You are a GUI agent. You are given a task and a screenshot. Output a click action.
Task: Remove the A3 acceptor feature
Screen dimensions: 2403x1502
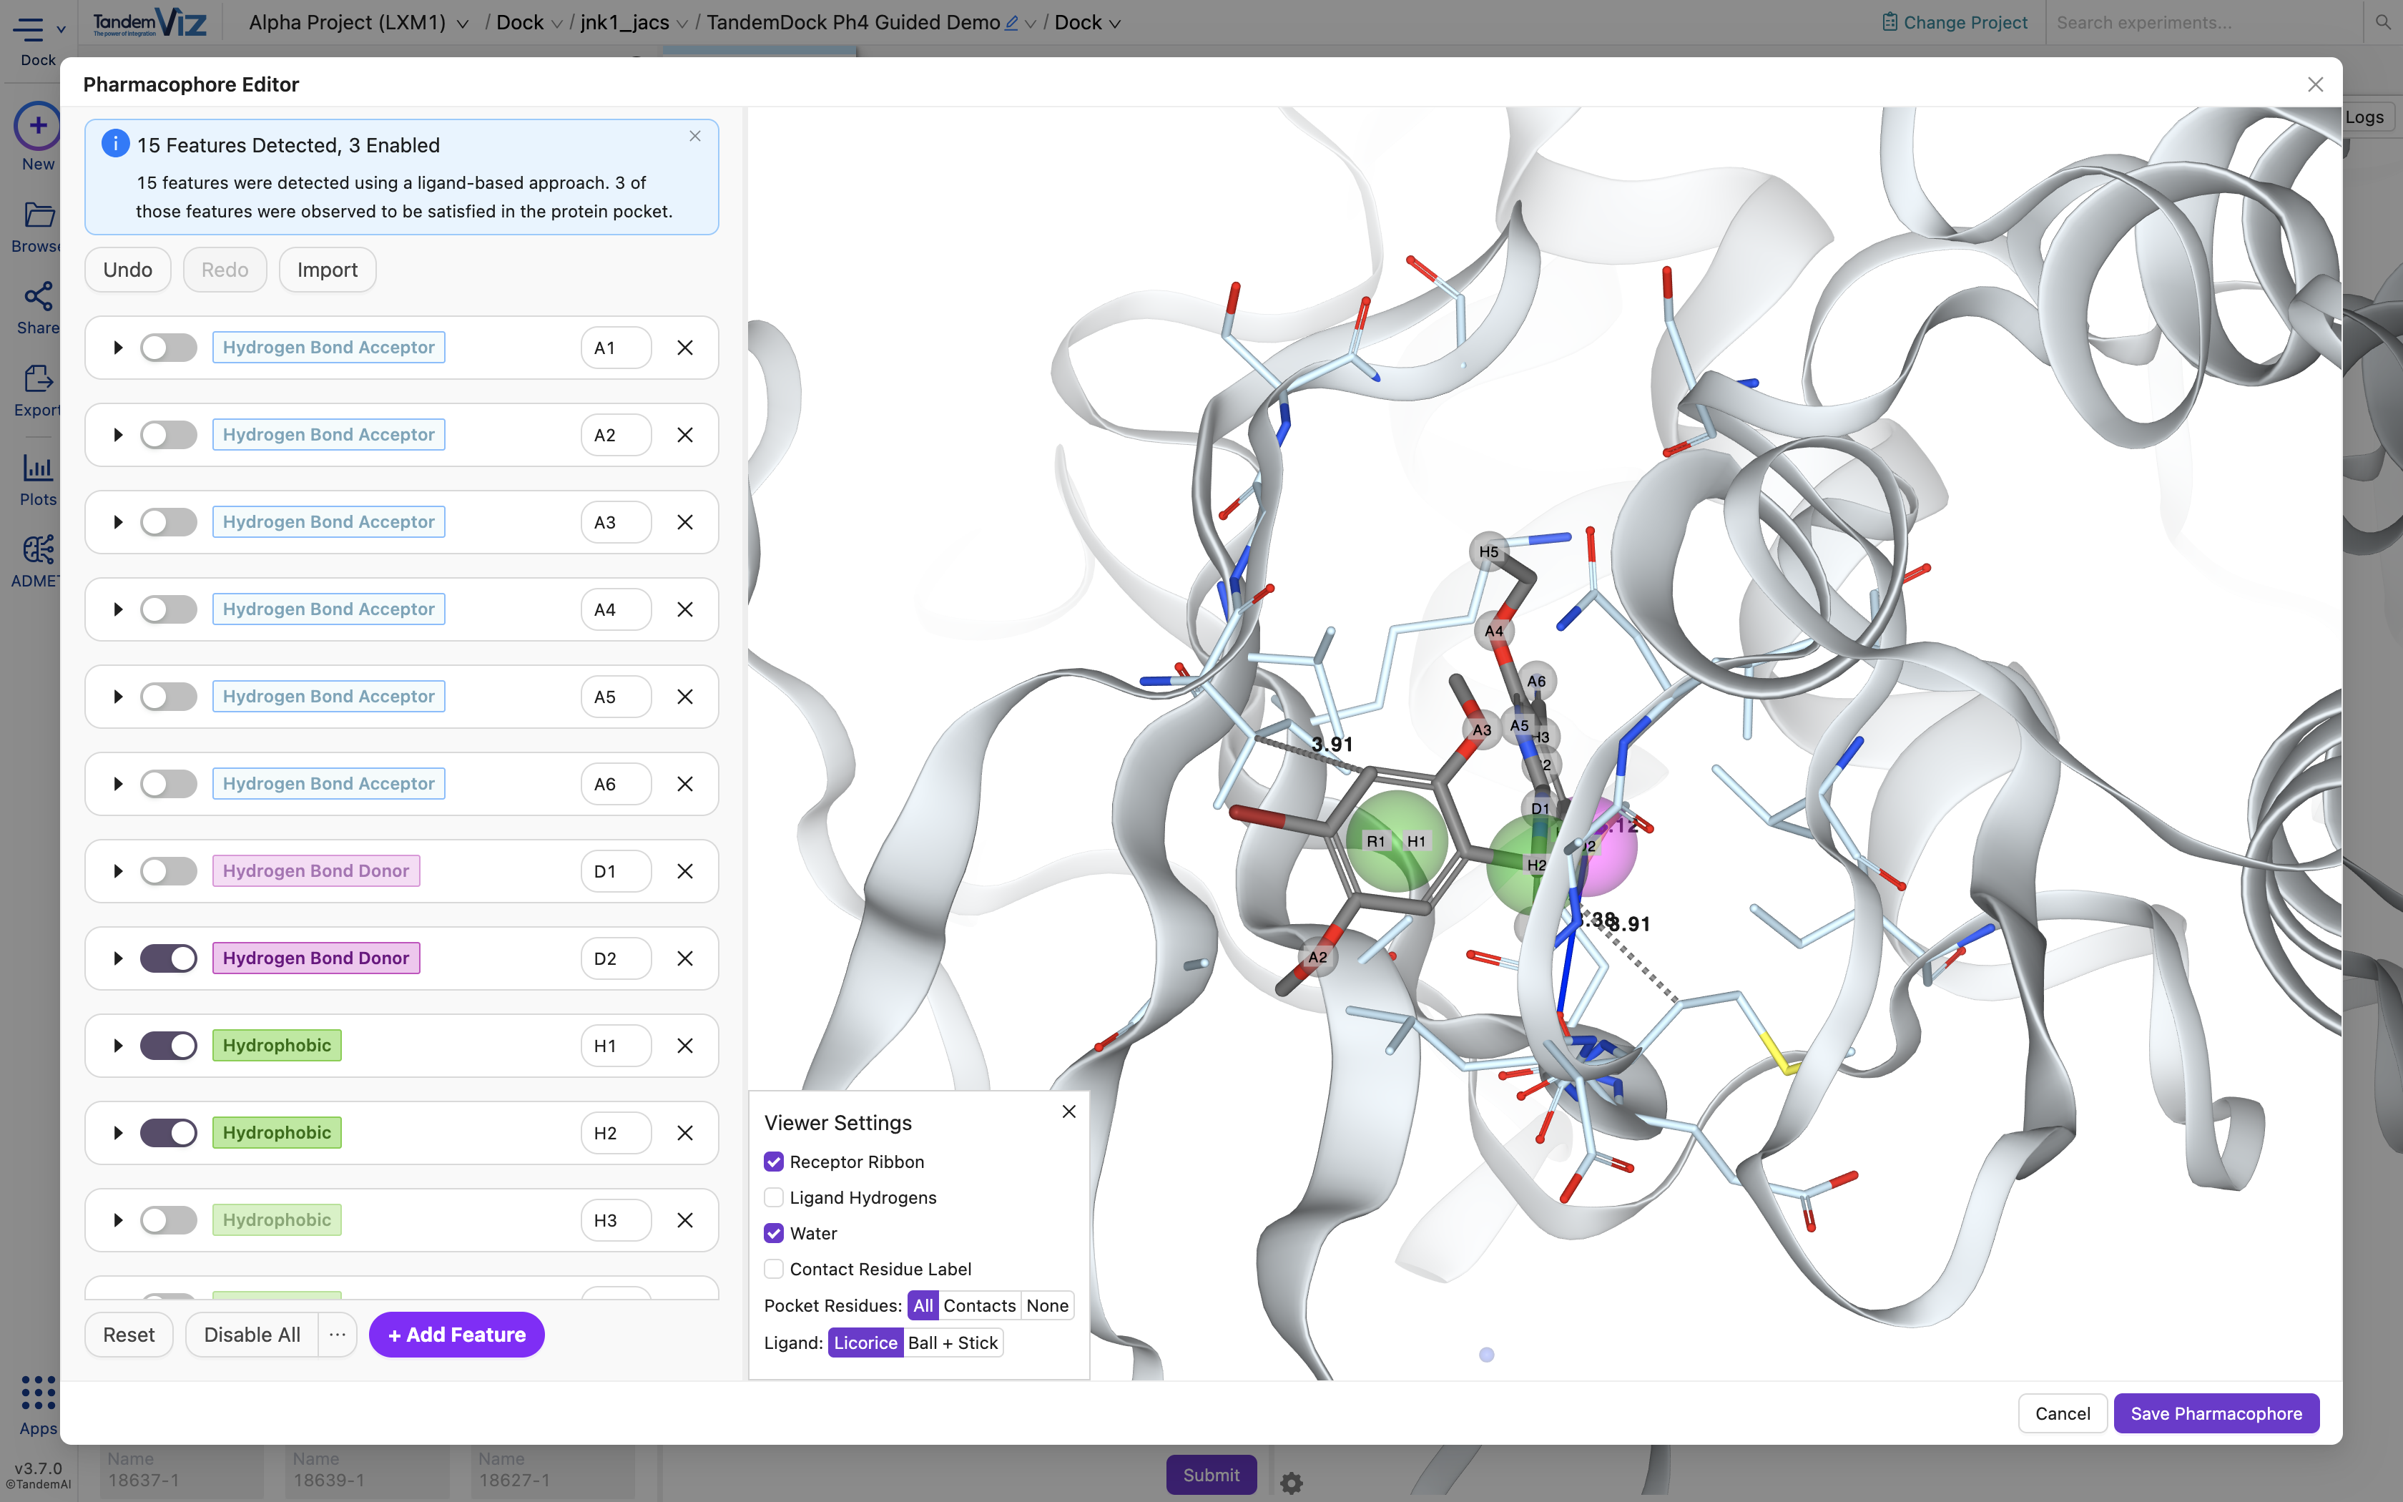coord(685,523)
